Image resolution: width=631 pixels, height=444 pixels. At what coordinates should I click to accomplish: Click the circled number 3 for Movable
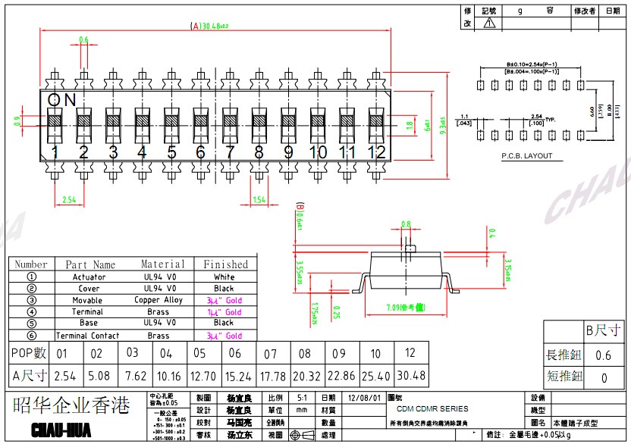(x=31, y=300)
